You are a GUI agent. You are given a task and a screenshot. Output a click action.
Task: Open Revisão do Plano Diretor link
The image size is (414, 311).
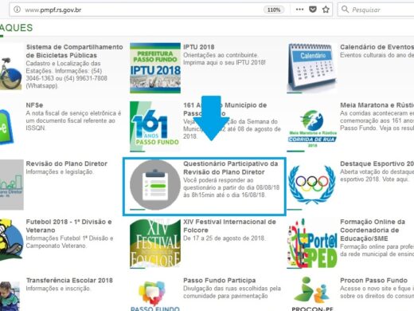[67, 163]
